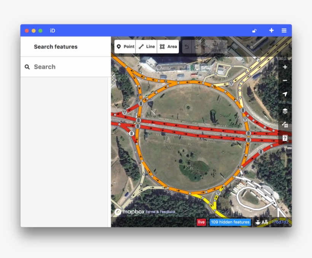
Task: Click the 176d7d2 version link
Action: click(x=280, y=222)
